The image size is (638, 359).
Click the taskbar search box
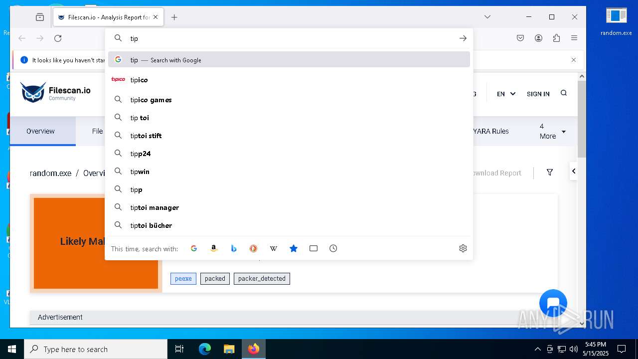tap(96, 349)
